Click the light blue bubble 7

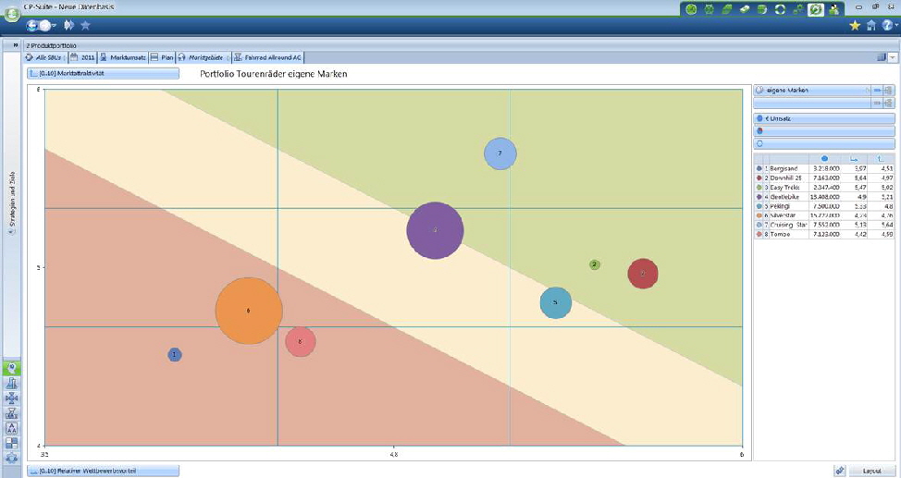[500, 153]
